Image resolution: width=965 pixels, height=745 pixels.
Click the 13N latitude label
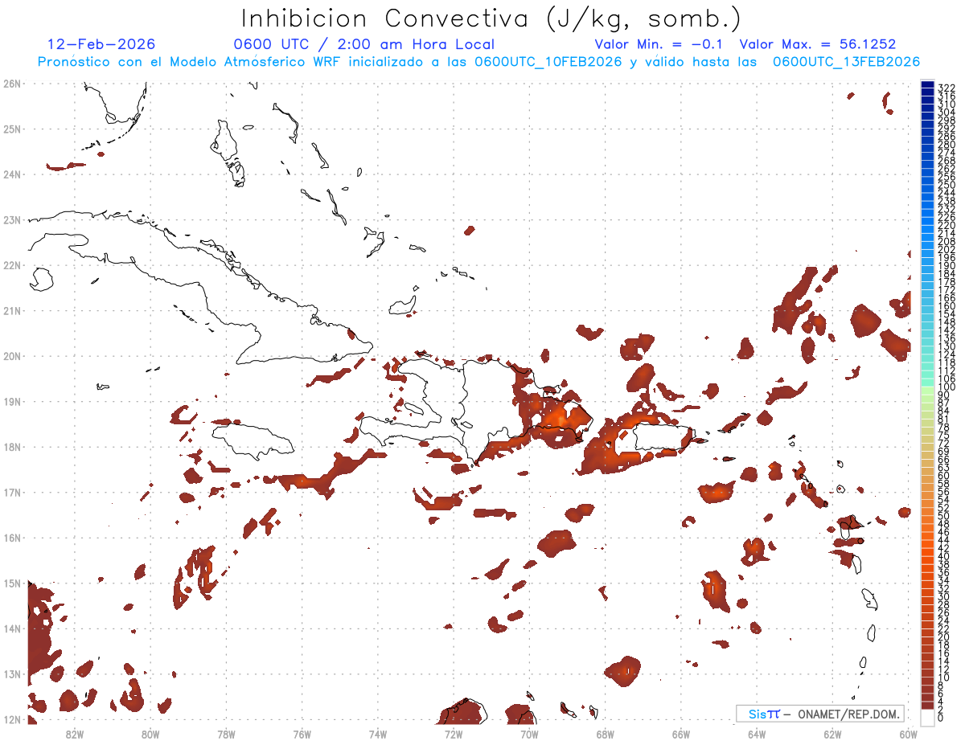12,673
